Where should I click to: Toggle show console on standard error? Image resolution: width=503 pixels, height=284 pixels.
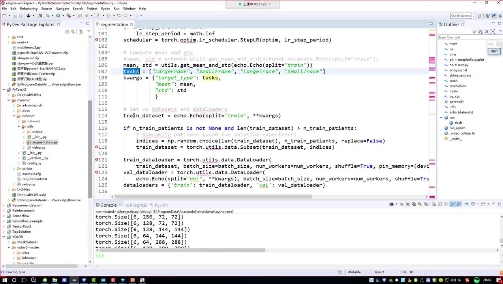coord(459,204)
